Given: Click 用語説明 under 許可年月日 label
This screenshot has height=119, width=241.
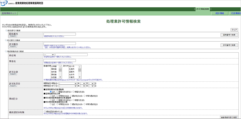Looking at the screenshot, I should pos(12,86).
